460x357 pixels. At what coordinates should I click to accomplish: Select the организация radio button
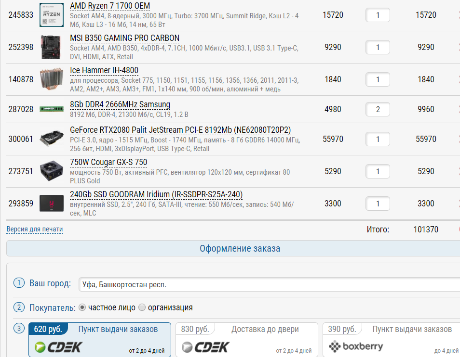click(x=142, y=307)
